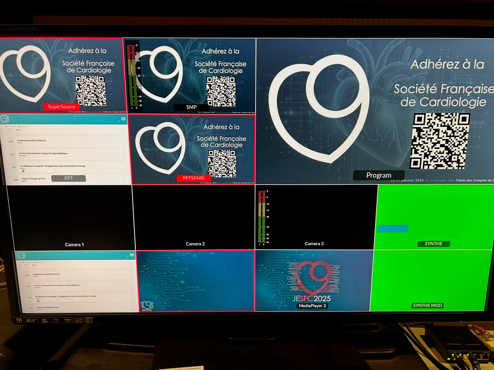
Task: Open "Prise en charge des ESV" beside the PPT label
Action: [x=33, y=179]
